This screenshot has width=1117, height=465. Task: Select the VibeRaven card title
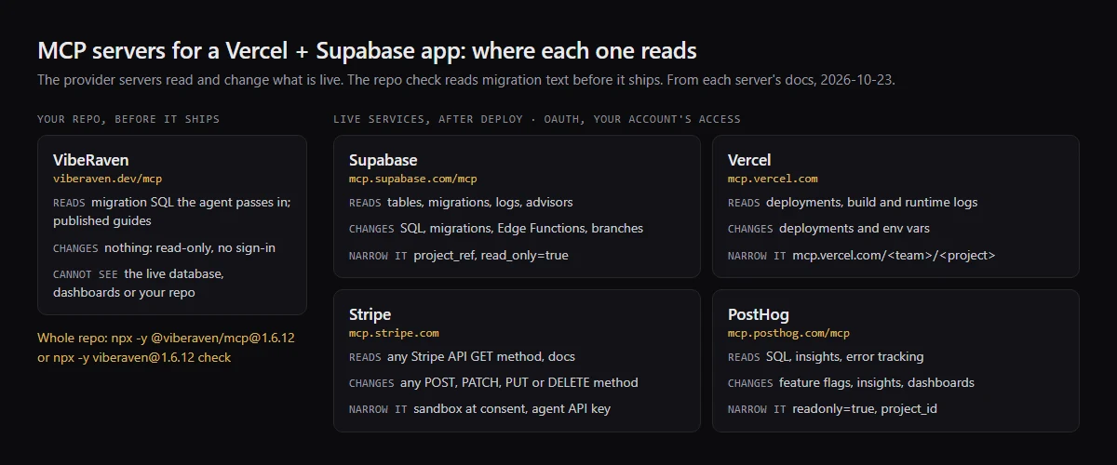(x=91, y=160)
